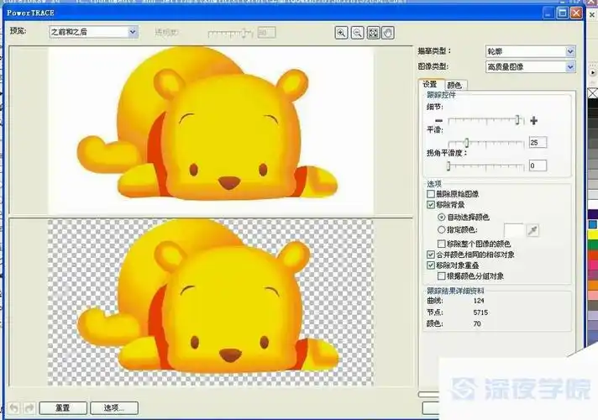Select the pan hand tool
598x420 pixels.
(x=388, y=33)
